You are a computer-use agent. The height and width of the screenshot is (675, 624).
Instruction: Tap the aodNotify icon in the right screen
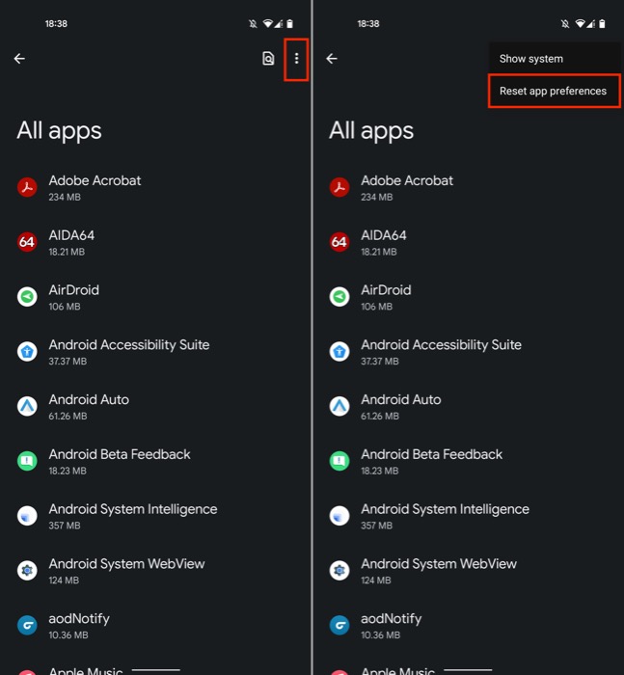coord(339,625)
